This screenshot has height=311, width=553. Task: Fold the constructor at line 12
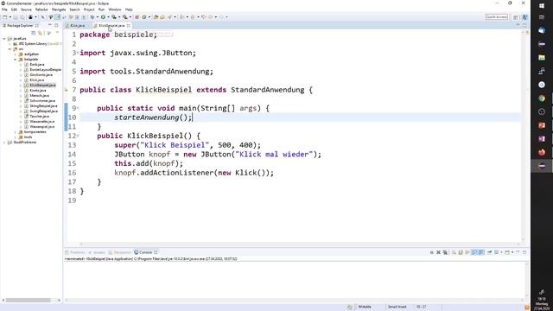click(78, 136)
